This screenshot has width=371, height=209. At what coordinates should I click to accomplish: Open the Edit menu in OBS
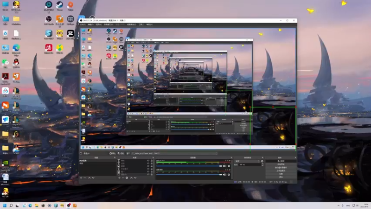point(90,25)
